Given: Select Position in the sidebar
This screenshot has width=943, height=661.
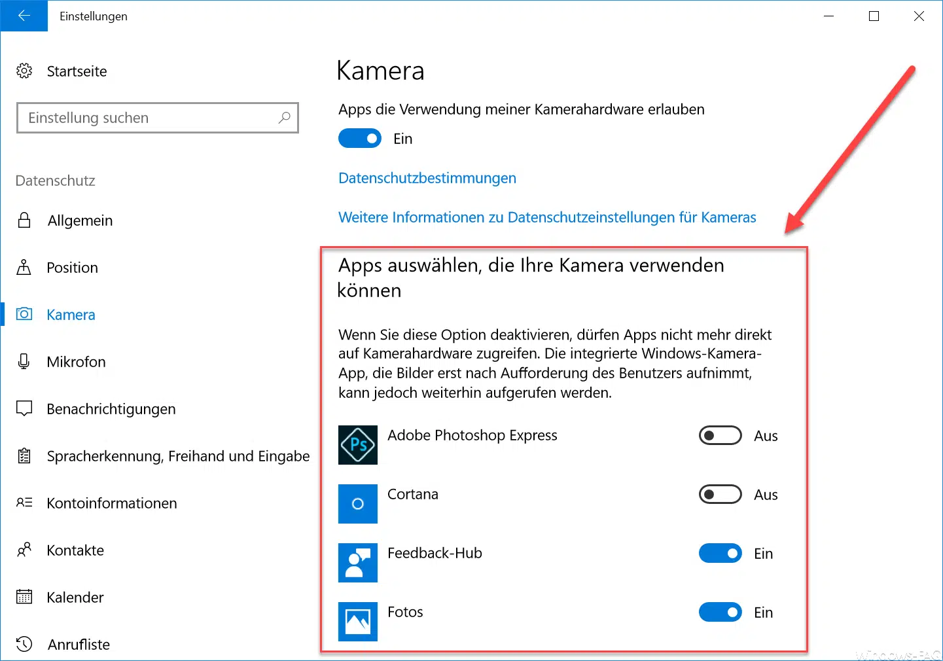Looking at the screenshot, I should (73, 268).
